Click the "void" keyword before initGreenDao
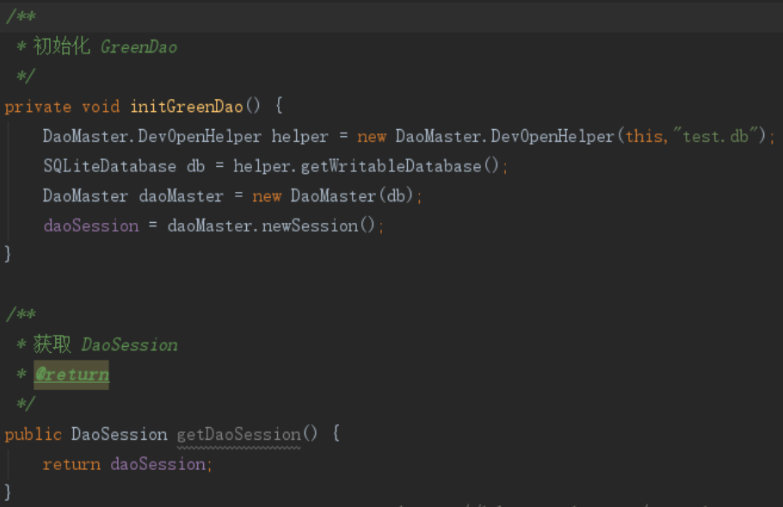 coord(101,107)
